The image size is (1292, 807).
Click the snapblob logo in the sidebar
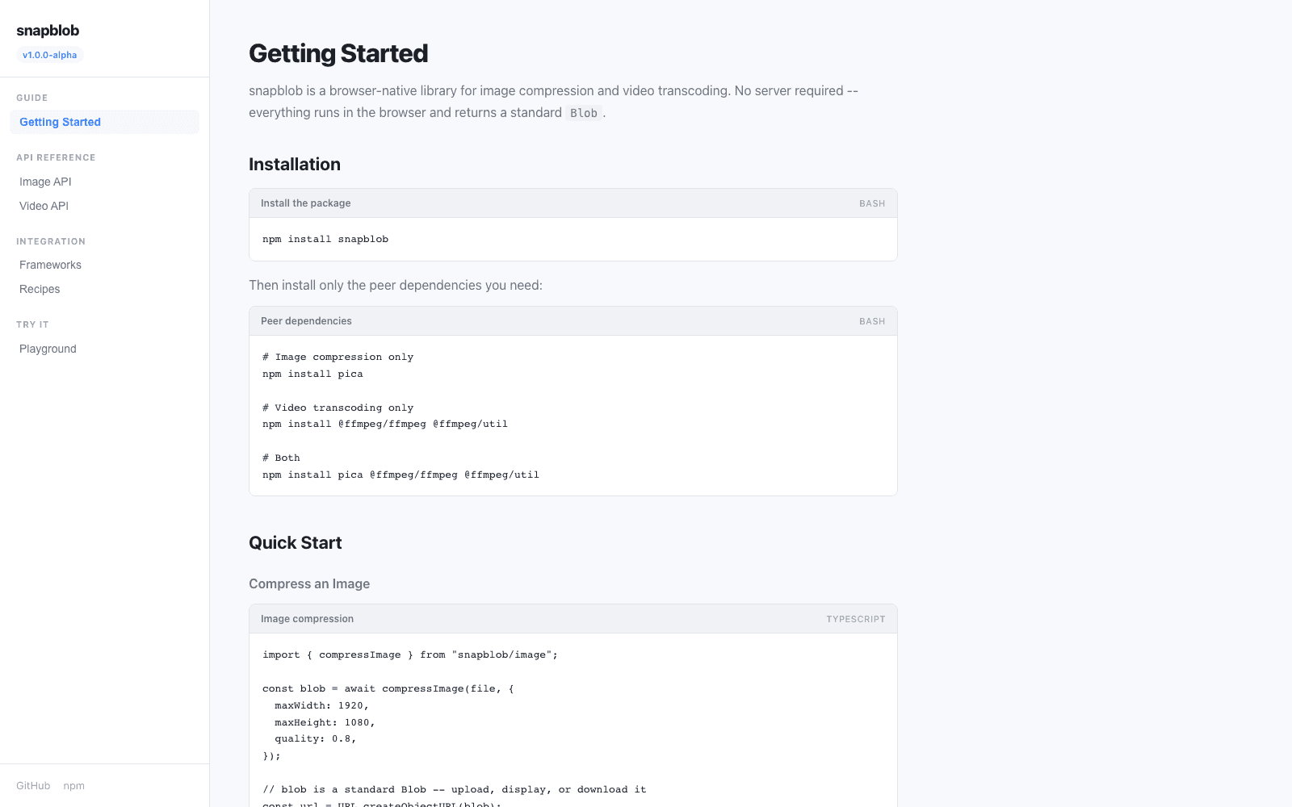pyautogui.click(x=48, y=31)
